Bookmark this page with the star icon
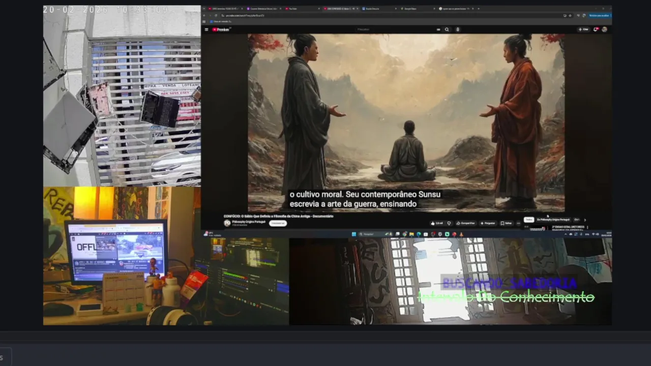The image size is (651, 366). coord(570,15)
